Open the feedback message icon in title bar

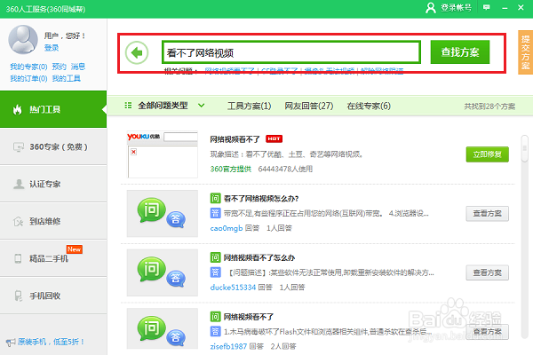tap(487, 7)
